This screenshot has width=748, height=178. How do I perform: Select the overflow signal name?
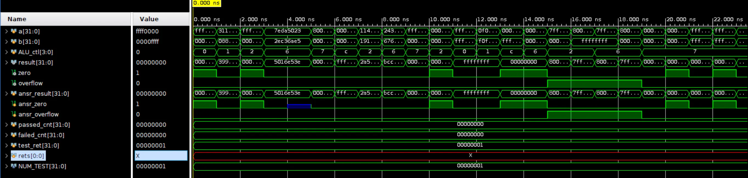30,83
